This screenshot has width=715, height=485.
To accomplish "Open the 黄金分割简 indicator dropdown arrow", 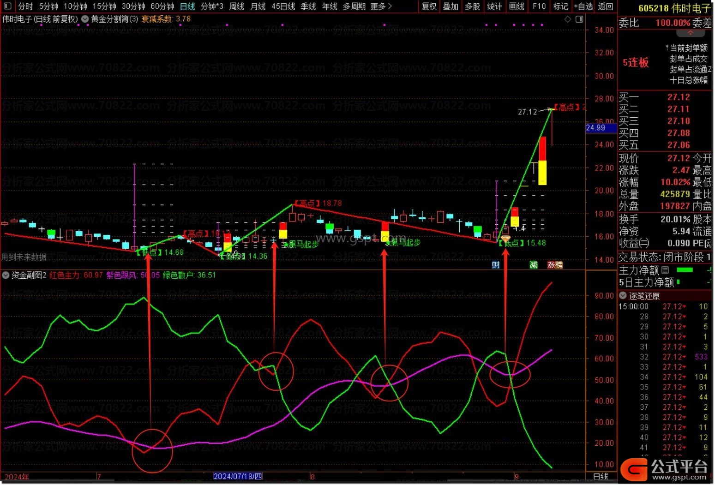I will tap(85, 19).
